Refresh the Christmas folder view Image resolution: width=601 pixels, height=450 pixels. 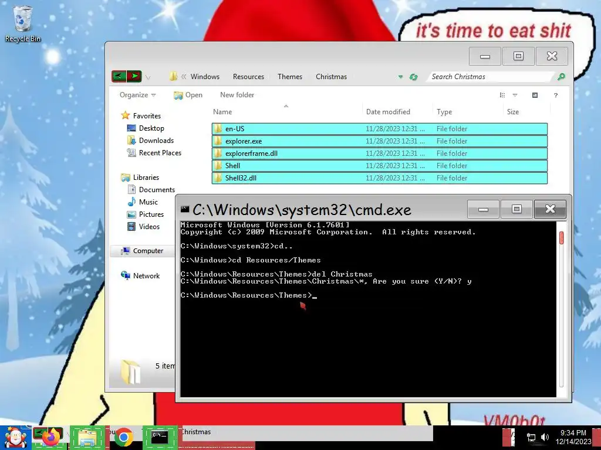413,77
